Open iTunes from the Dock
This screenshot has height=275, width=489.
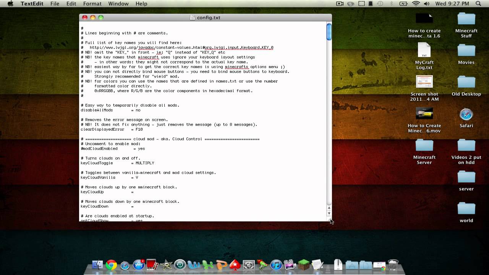point(276,264)
